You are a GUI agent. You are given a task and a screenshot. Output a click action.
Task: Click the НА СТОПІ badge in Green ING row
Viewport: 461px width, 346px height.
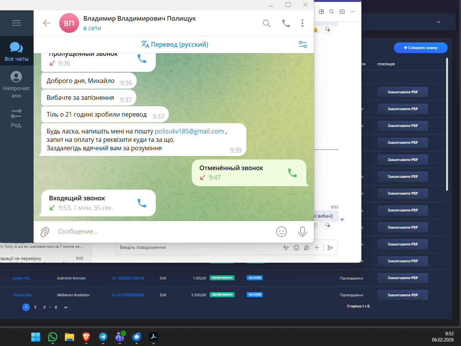point(255,278)
